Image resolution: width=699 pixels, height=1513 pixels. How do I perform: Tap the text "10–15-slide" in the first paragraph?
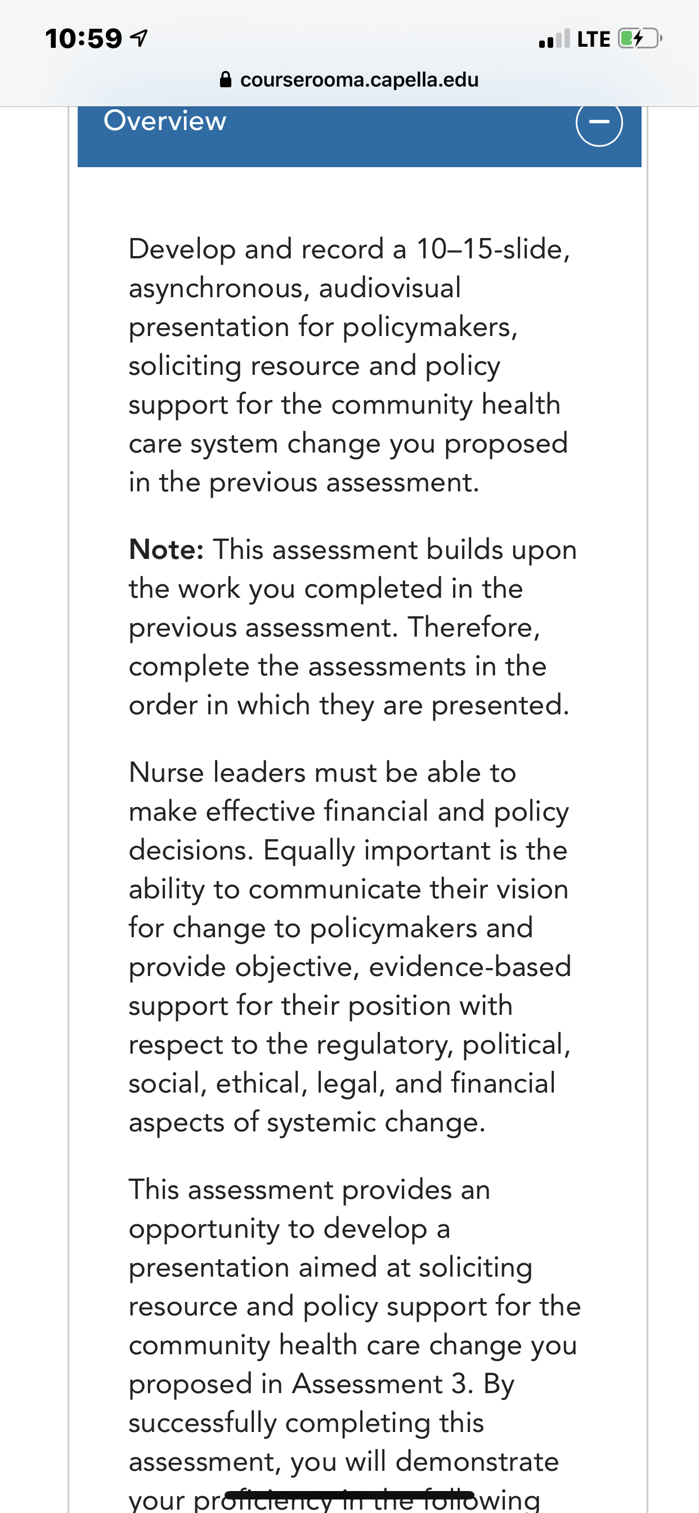click(492, 249)
